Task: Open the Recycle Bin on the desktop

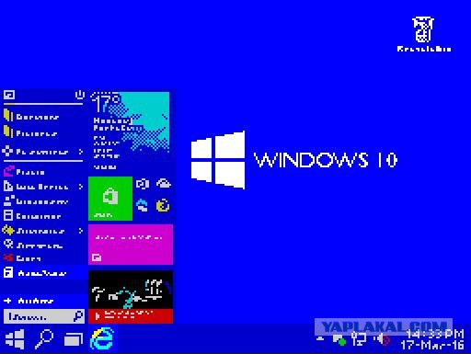Action: coord(423,34)
